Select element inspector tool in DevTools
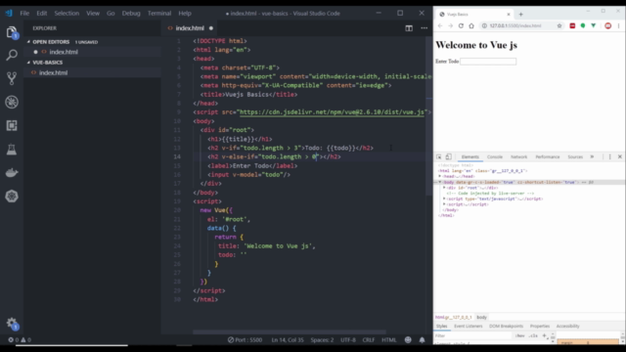 click(438, 156)
